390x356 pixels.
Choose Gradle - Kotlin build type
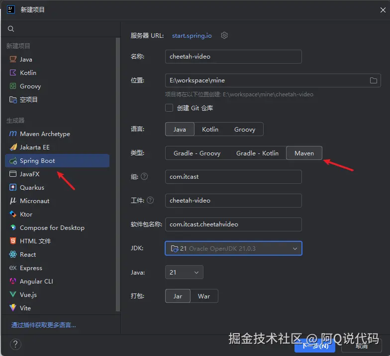pos(257,153)
